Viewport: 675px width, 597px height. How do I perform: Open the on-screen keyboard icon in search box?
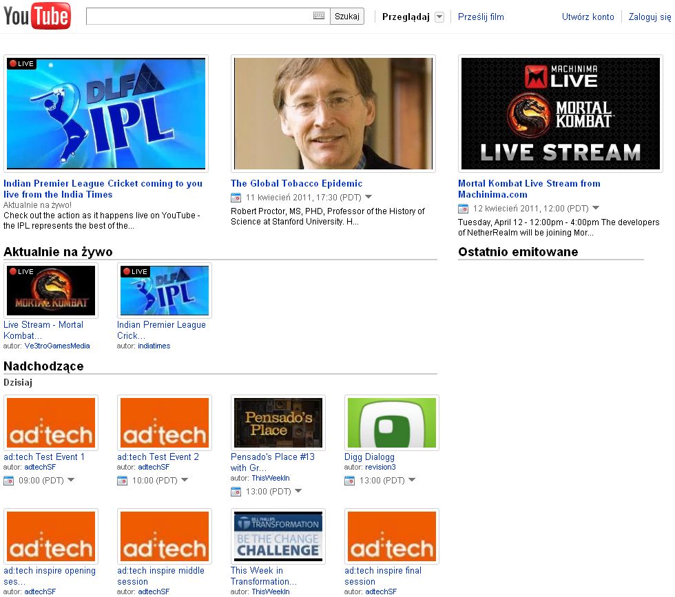(319, 16)
